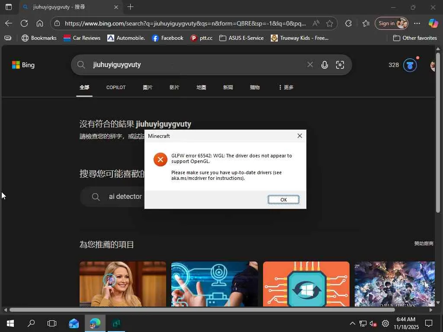Open the browser extensions menu
The image size is (443, 332).
[348, 23]
